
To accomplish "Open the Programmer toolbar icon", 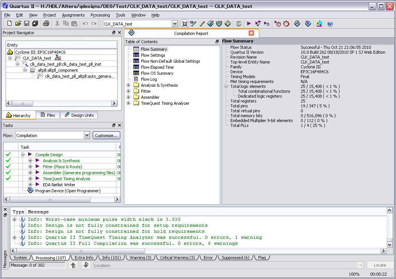I will pyautogui.click(x=308, y=24).
